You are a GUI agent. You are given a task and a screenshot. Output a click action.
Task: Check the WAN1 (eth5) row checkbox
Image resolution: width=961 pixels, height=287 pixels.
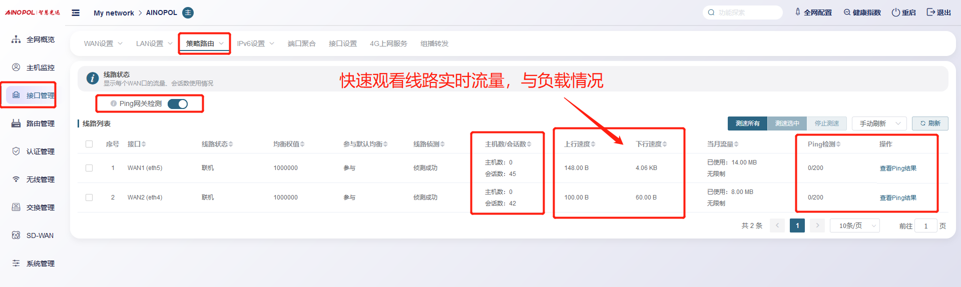coord(89,168)
